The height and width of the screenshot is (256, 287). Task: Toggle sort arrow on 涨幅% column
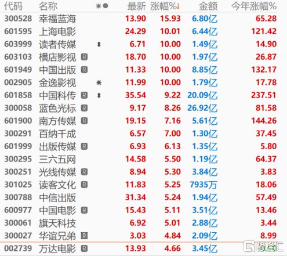coord(178,6)
